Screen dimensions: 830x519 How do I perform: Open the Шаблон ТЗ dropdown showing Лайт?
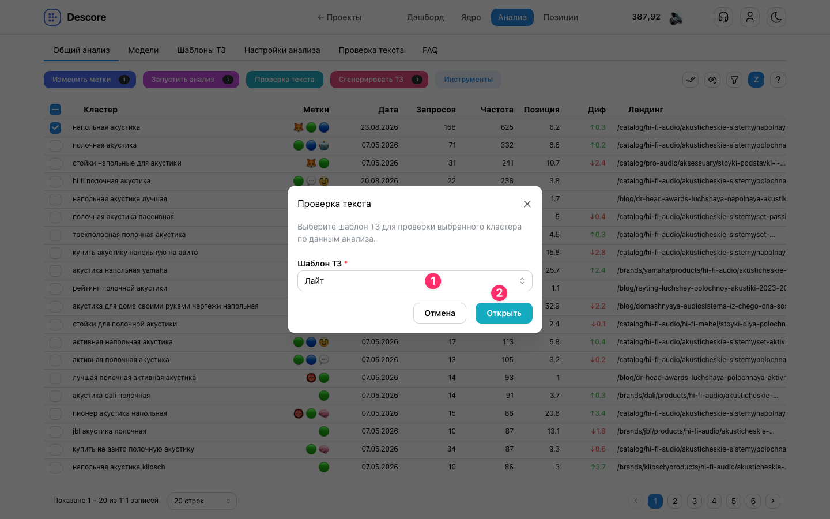pyautogui.click(x=415, y=281)
